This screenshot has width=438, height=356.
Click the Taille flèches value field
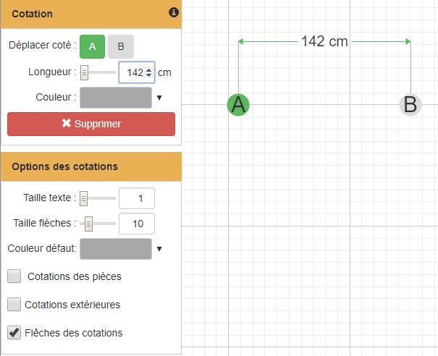[136, 224]
